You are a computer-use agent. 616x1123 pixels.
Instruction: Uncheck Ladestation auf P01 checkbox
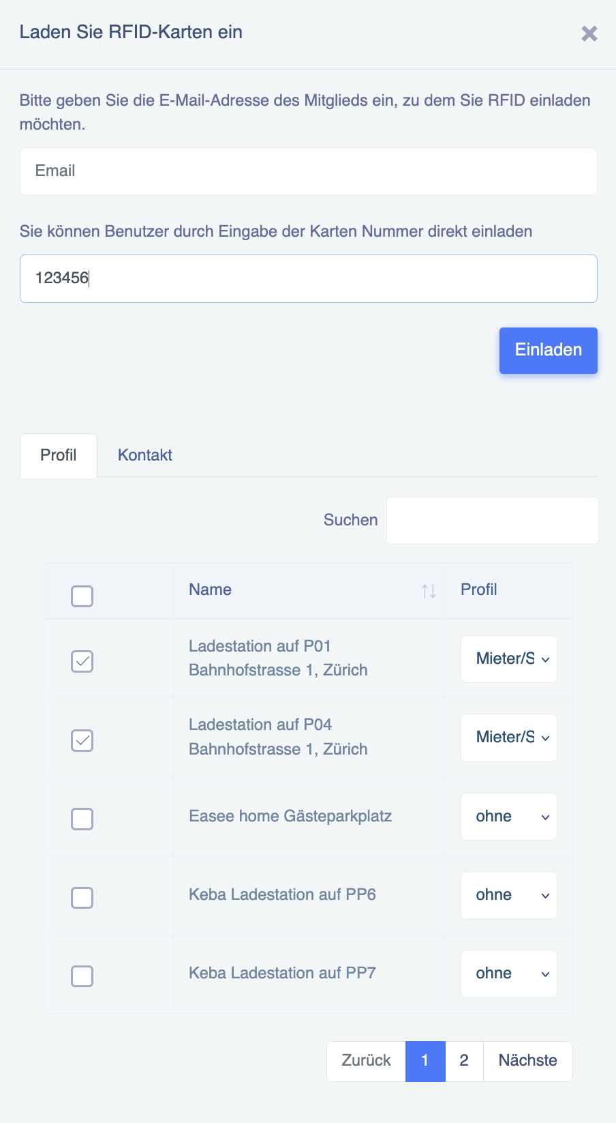tap(82, 661)
